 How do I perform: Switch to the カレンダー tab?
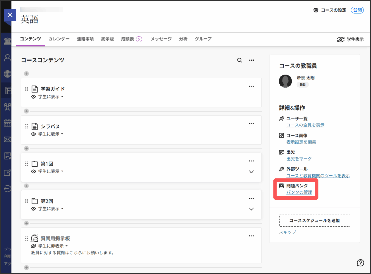pyautogui.click(x=59, y=39)
